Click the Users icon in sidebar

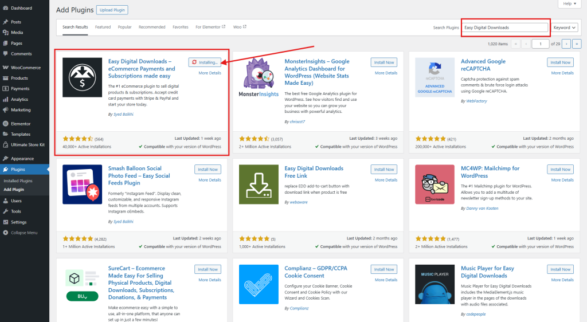coord(5,201)
